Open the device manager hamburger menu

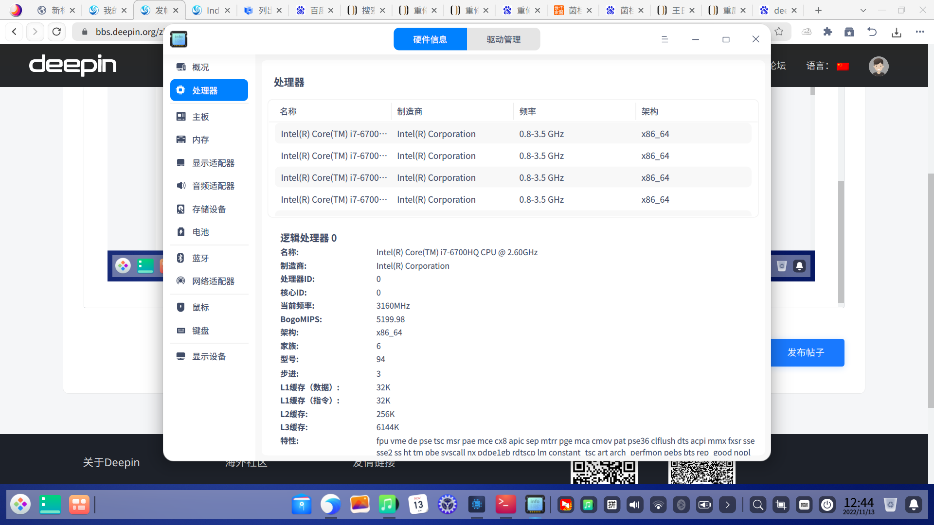pos(665,39)
